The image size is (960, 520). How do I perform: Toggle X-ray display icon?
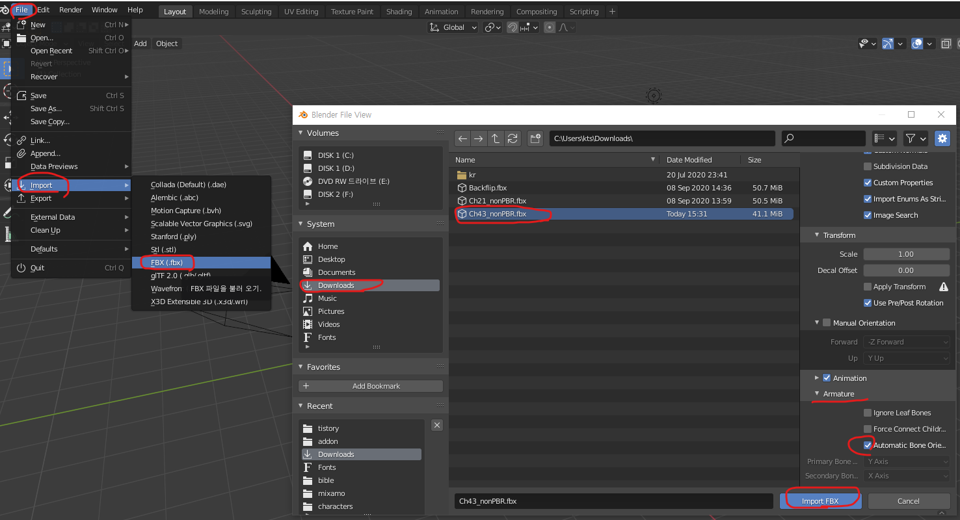946,44
